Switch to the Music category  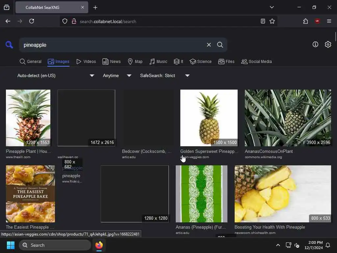point(158,62)
